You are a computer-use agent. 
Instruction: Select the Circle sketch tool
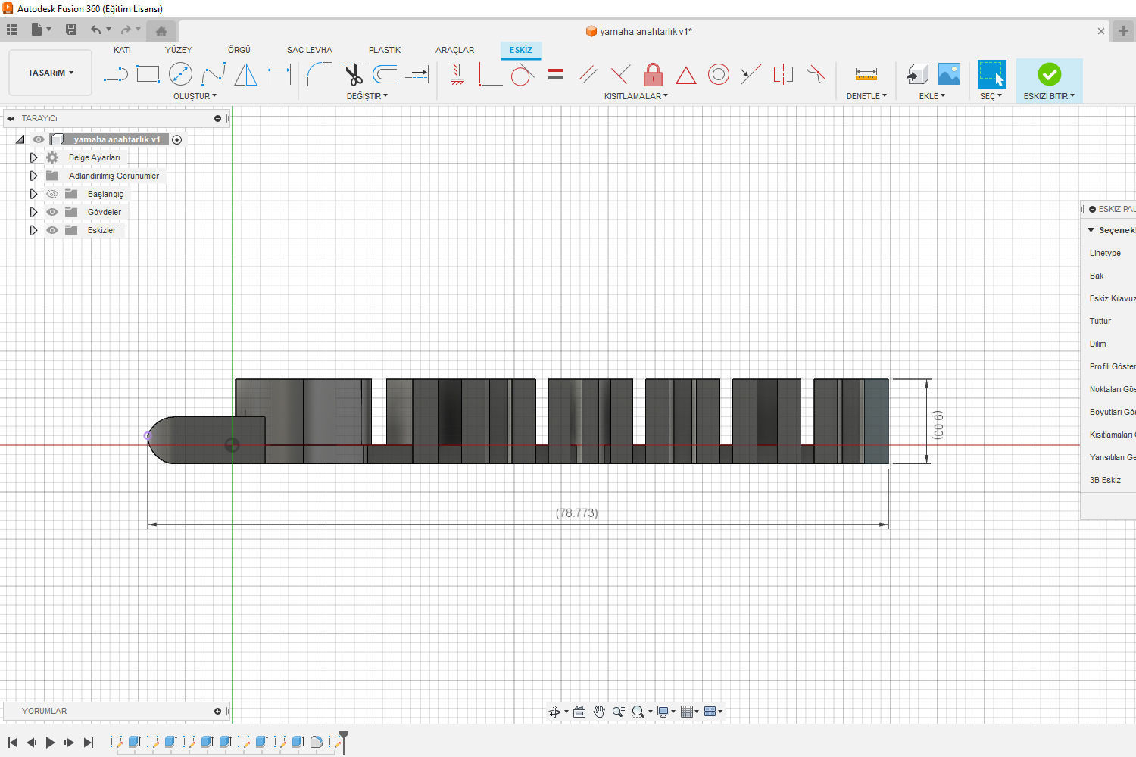click(180, 74)
